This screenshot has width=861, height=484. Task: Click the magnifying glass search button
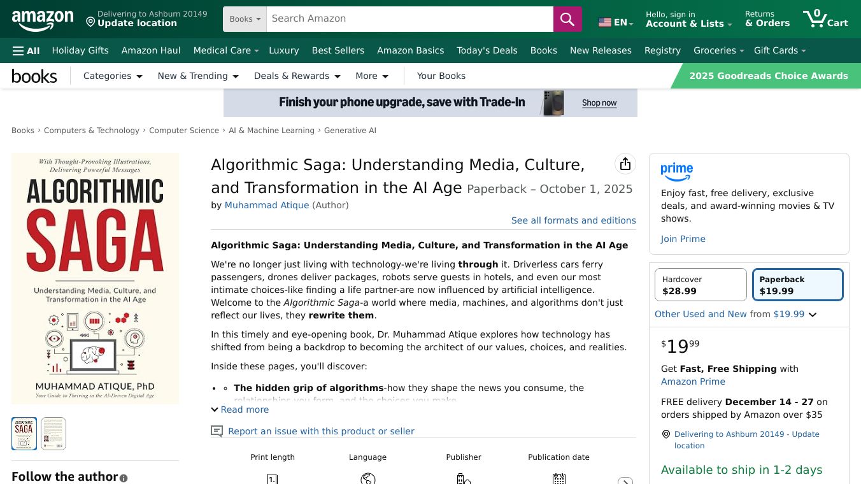click(567, 19)
